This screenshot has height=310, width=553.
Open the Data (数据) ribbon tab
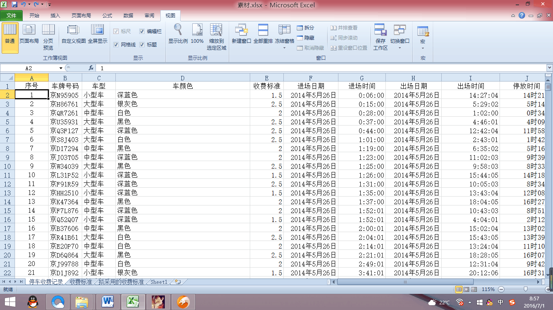tap(128, 15)
